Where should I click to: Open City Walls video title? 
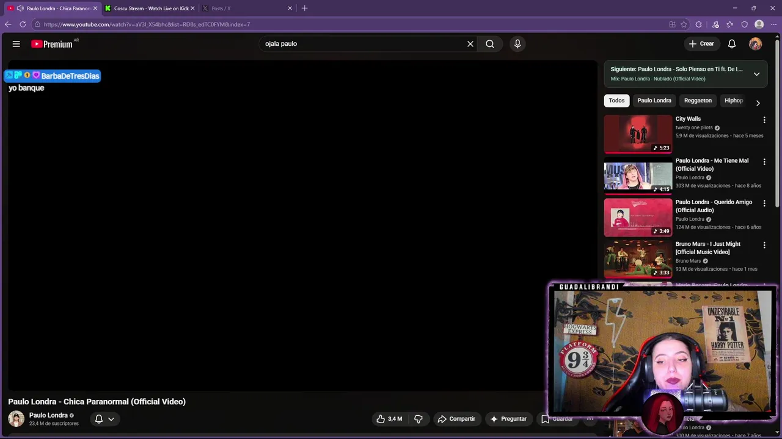(688, 119)
